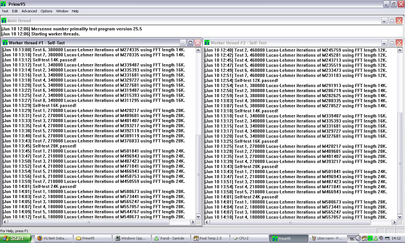Click the NC language indicator on the taskbar
This screenshot has width=405, height=243.
pyautogui.click(x=352, y=239)
